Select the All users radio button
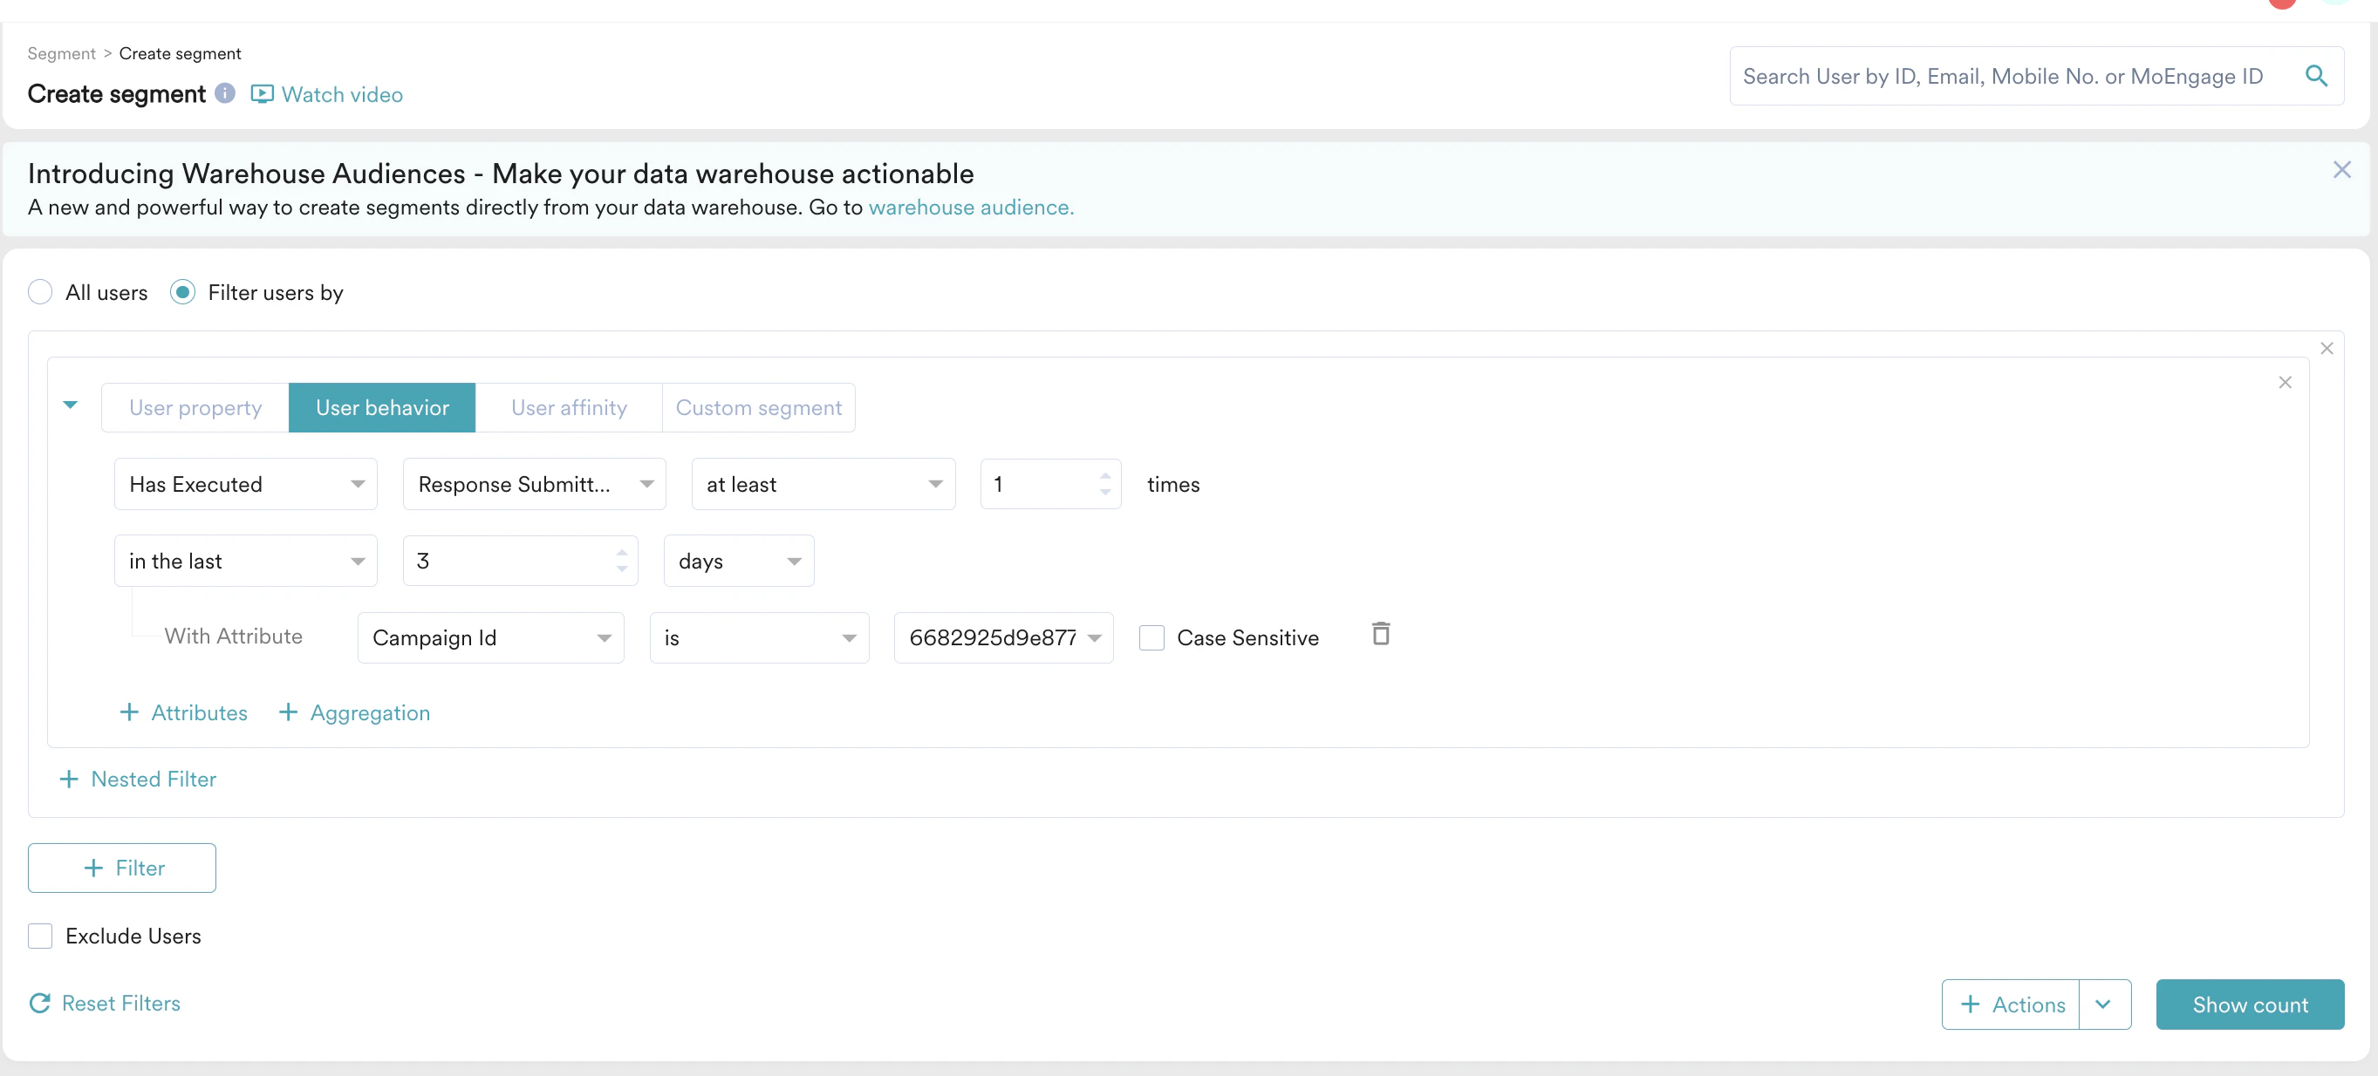Image resolution: width=2378 pixels, height=1076 pixels. tap(40, 292)
